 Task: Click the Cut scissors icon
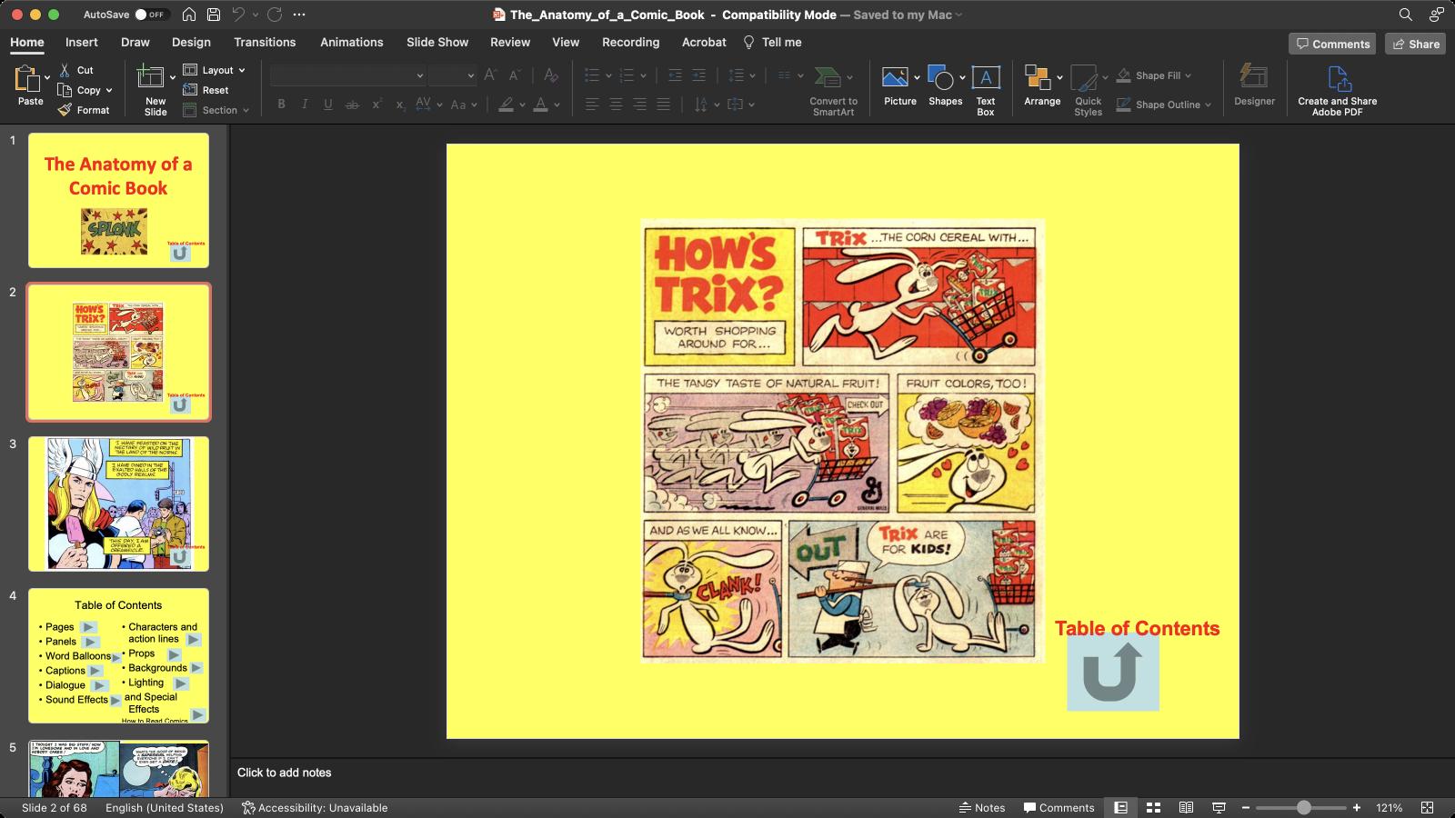(x=65, y=70)
